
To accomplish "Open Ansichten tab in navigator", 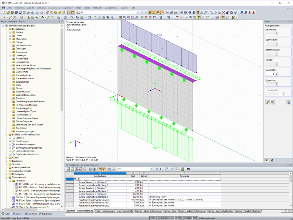I will point(30,214).
